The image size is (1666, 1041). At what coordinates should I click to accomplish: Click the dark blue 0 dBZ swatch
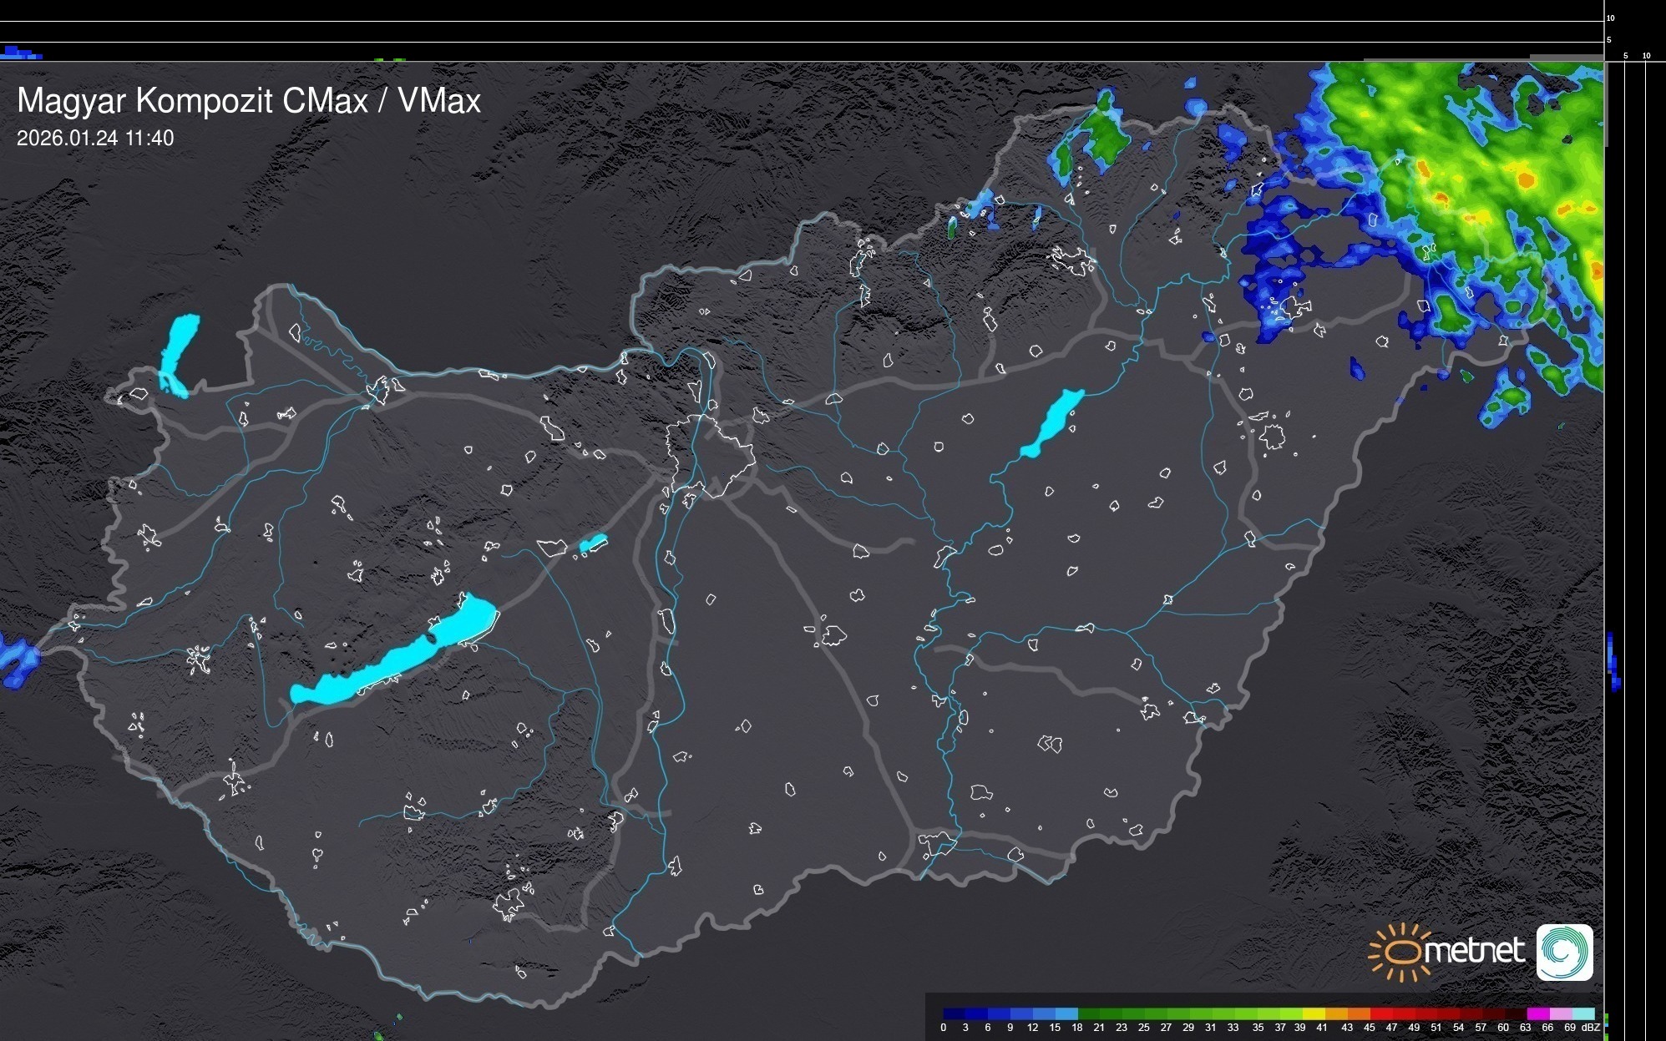tap(954, 1013)
